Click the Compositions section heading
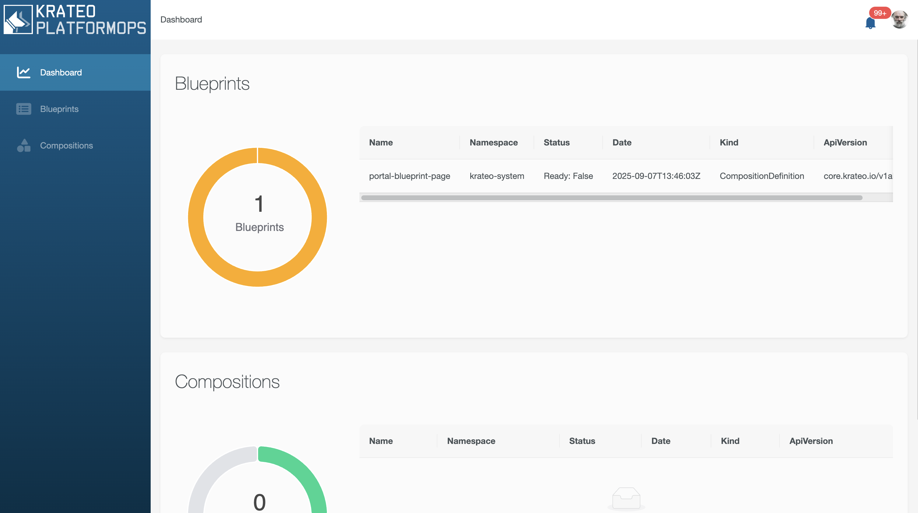Viewport: 918px width, 513px height. tap(227, 382)
